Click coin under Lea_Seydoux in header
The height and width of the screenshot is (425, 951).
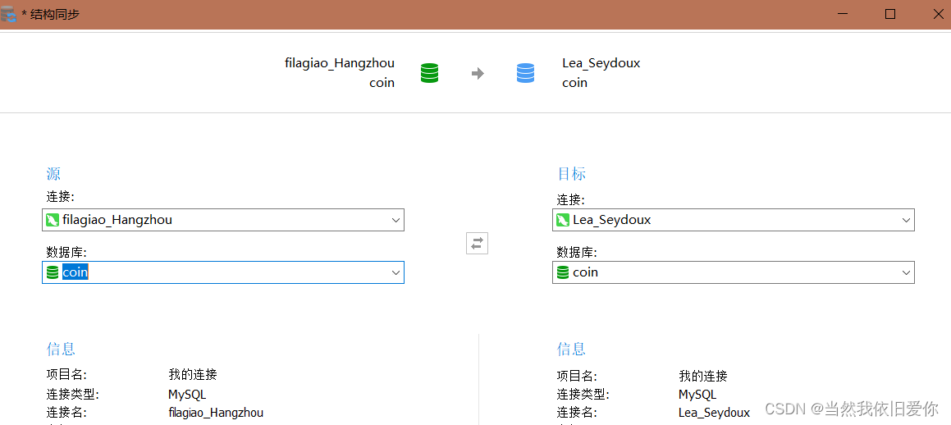(x=575, y=82)
